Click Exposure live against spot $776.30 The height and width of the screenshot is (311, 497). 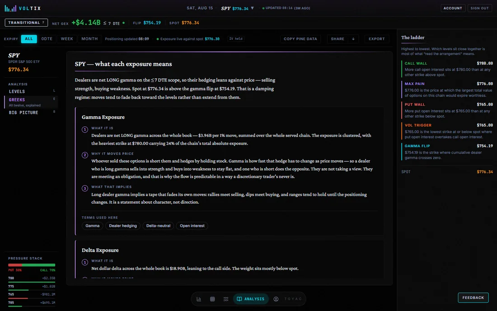click(x=190, y=39)
